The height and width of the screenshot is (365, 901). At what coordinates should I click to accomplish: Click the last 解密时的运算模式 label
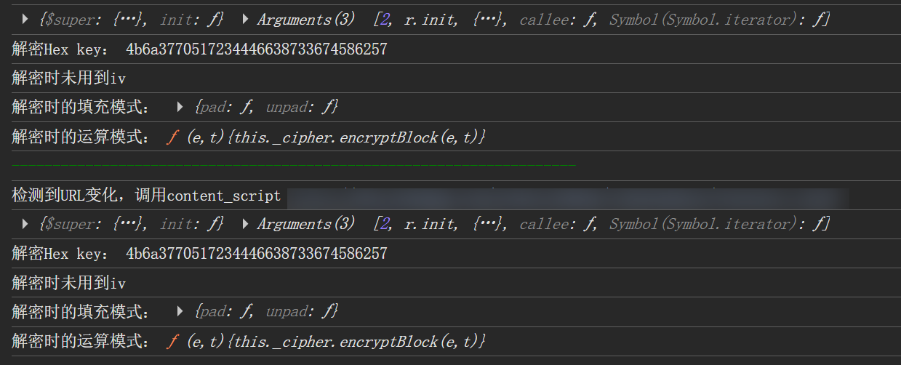coord(81,341)
